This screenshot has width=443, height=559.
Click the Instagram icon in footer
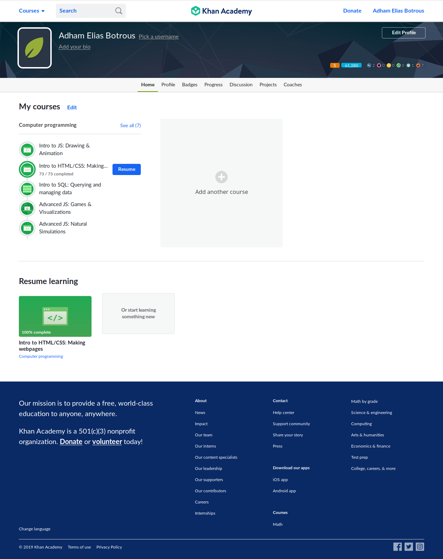click(x=420, y=547)
